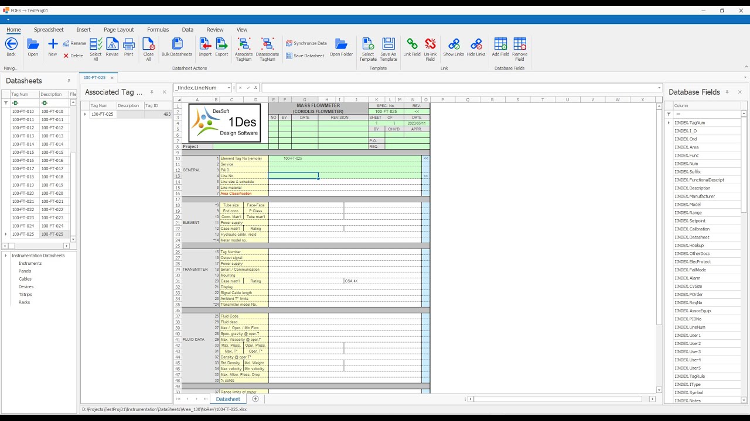Revise the current datasheet

pos(112,47)
